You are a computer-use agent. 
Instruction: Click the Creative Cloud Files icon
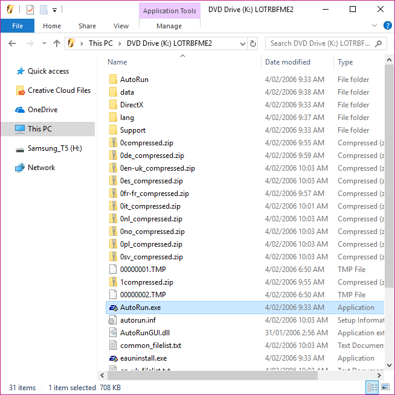point(21,90)
